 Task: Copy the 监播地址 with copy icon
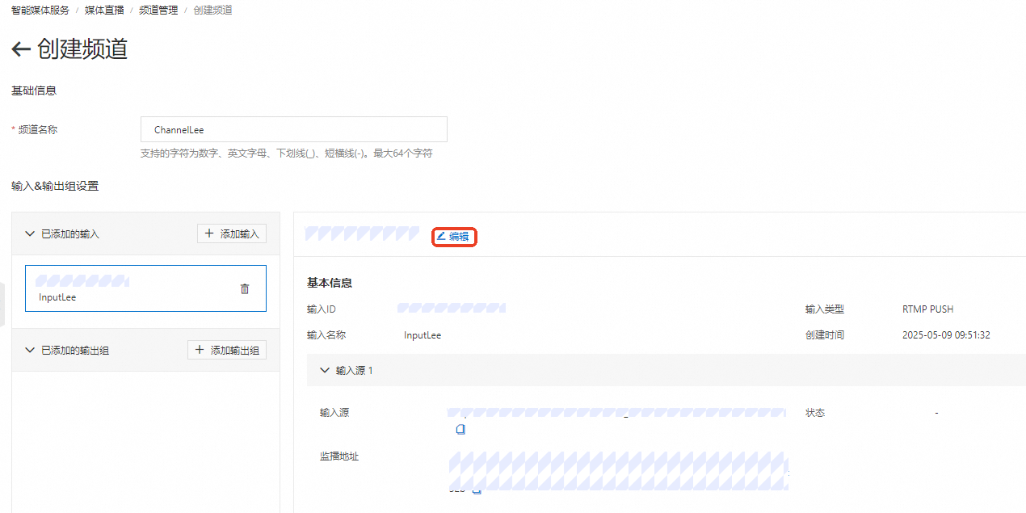coord(477,490)
